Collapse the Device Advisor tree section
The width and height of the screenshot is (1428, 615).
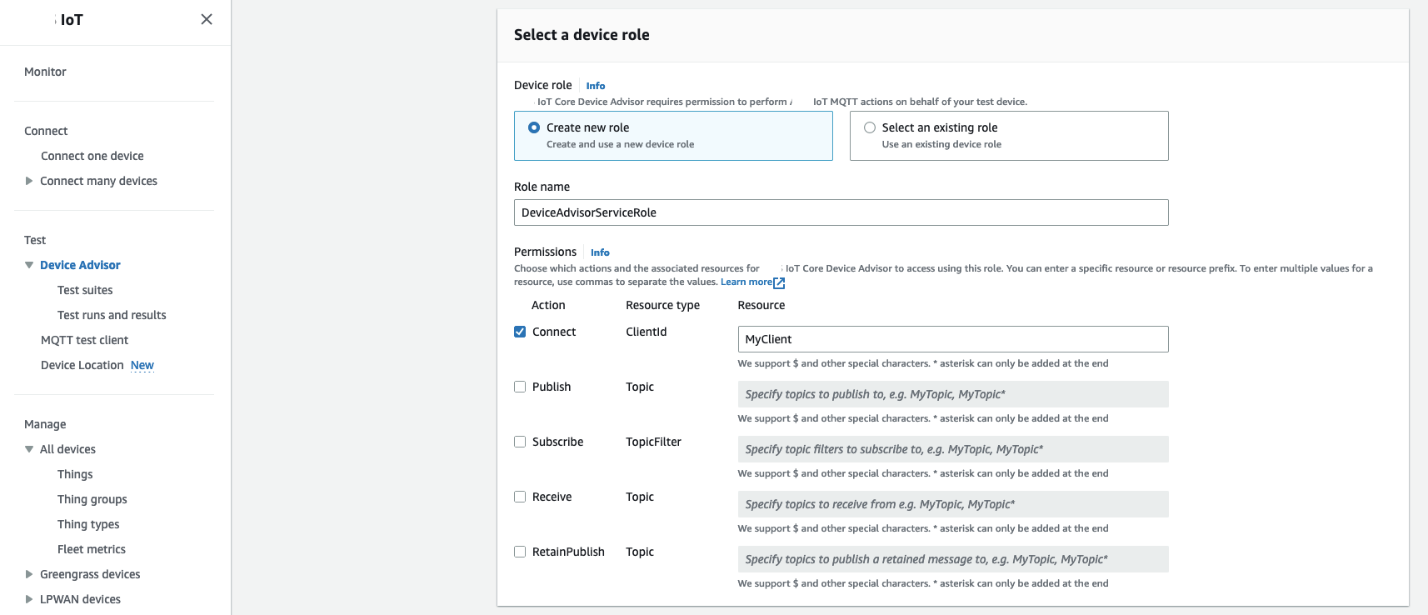[x=29, y=265]
